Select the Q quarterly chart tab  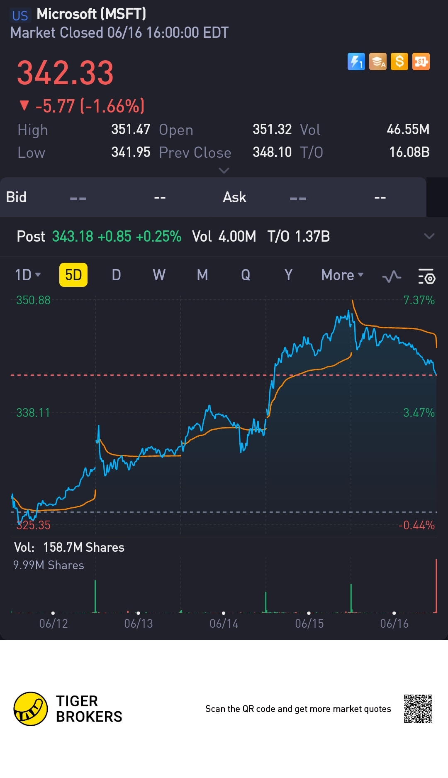(x=246, y=275)
